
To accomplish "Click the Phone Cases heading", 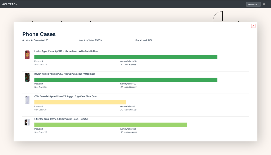I will click(x=39, y=34).
